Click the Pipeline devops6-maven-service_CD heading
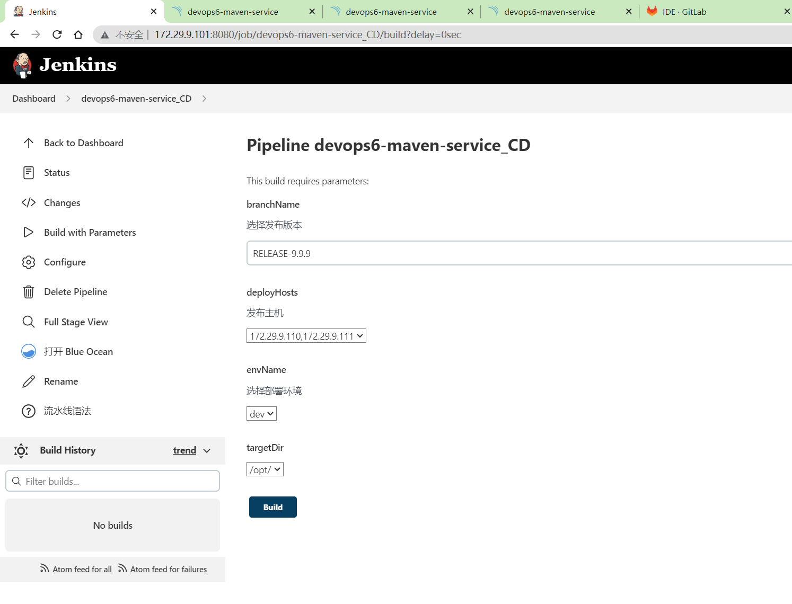 click(x=389, y=145)
